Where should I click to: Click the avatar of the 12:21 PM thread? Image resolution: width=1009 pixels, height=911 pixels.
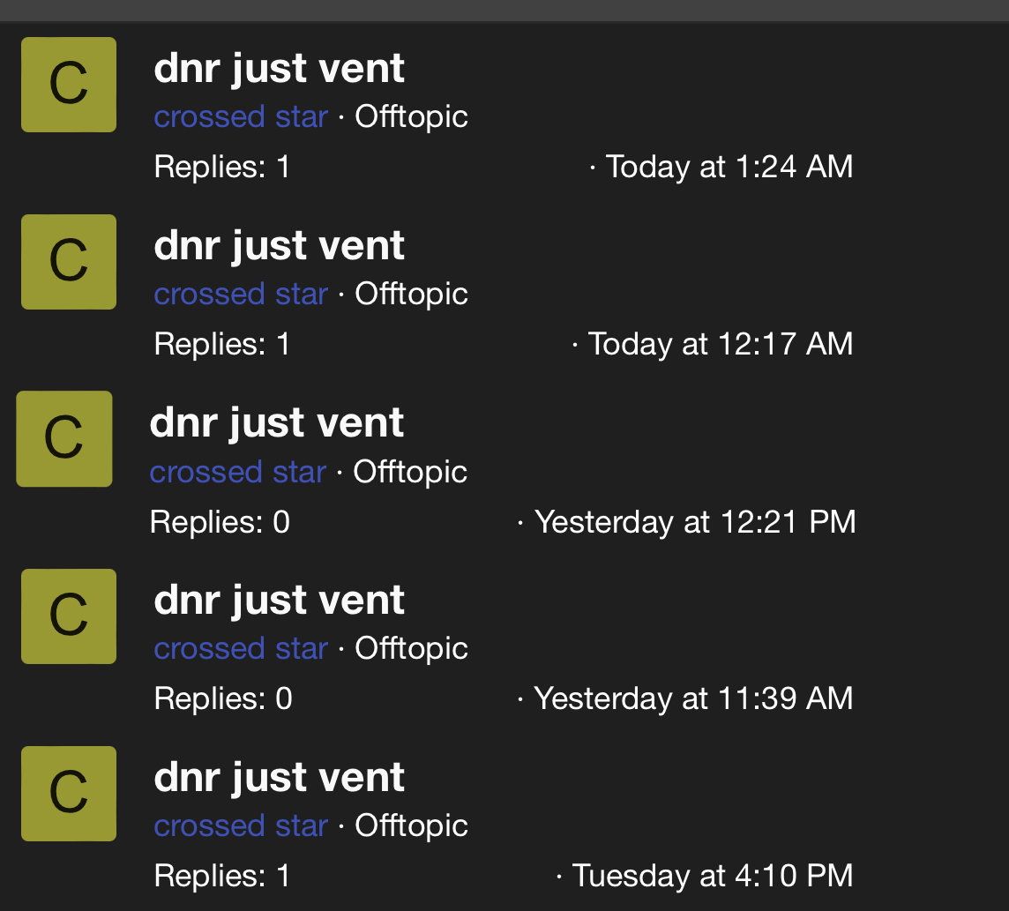click(64, 439)
